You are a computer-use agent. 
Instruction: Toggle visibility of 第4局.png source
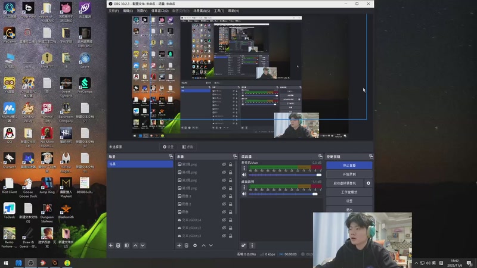point(224,172)
